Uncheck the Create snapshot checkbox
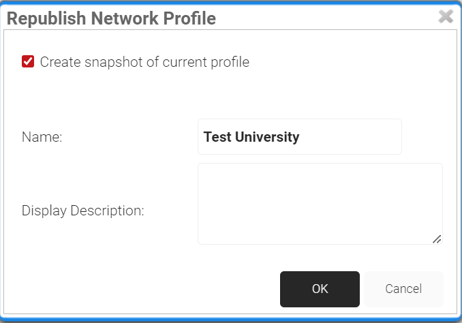This screenshot has width=462, height=323. click(28, 62)
